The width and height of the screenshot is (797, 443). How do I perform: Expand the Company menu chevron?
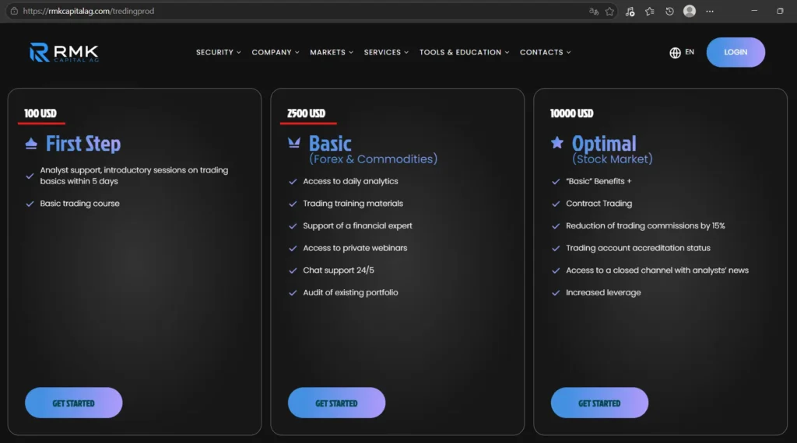[x=297, y=52]
